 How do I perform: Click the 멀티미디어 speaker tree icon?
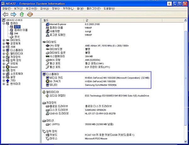pyautogui.click(x=8, y=54)
